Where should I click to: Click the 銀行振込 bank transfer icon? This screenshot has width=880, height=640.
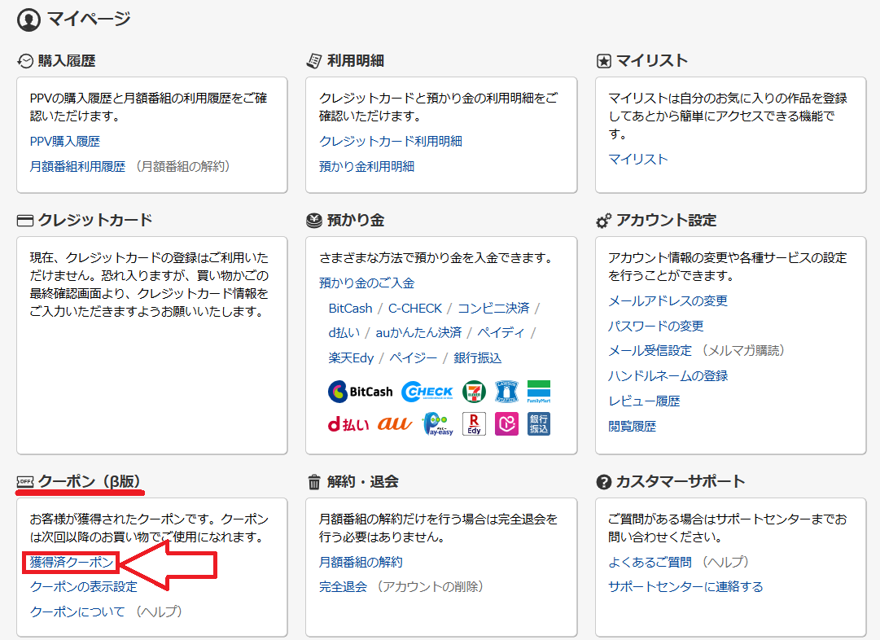(x=539, y=424)
